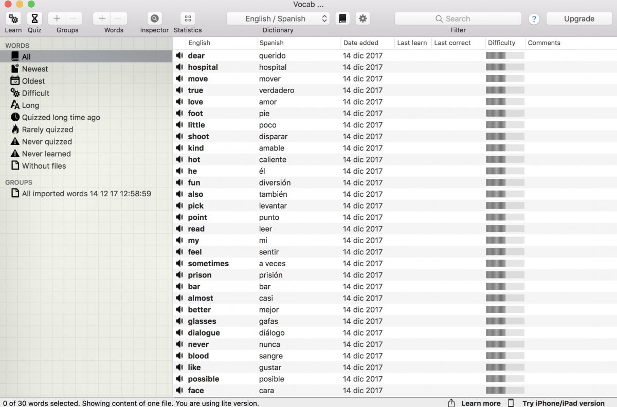Click the Search filter field

point(458,18)
